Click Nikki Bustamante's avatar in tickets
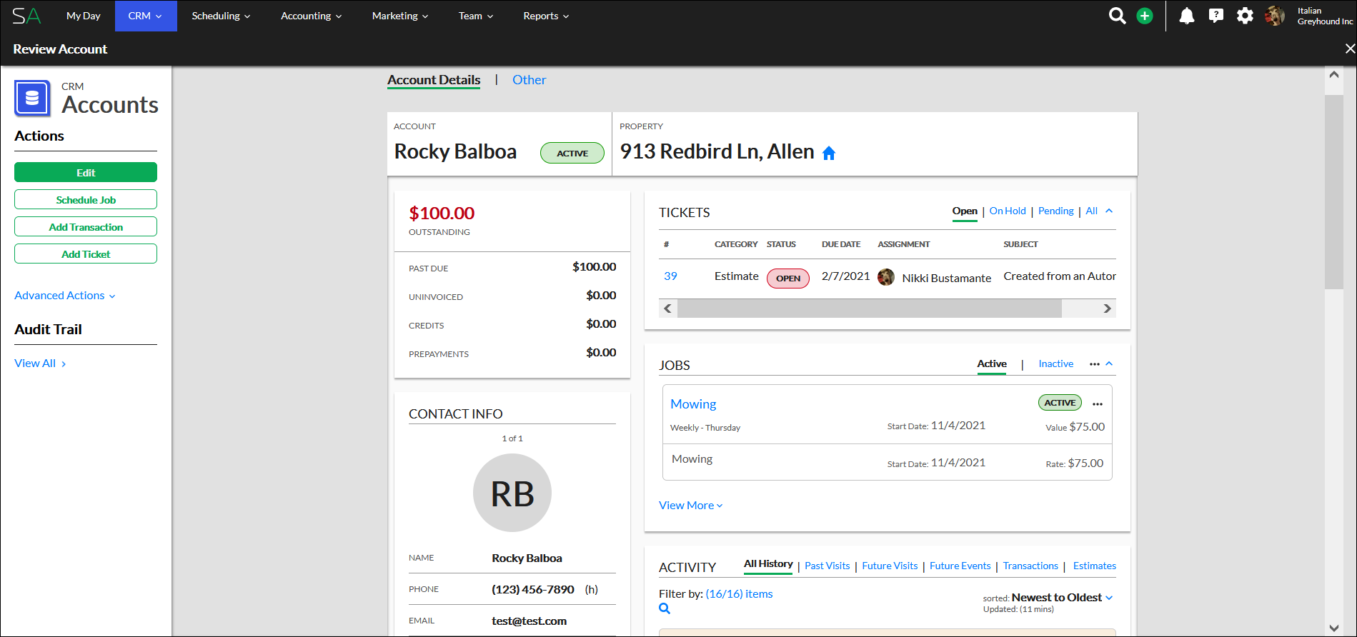This screenshot has width=1357, height=637. 886,277
